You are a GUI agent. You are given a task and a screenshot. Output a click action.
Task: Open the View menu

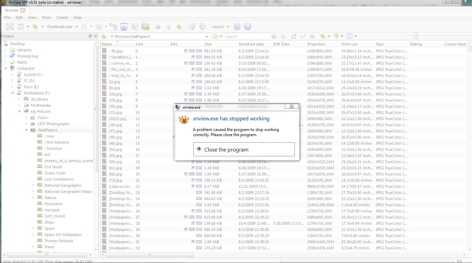[32, 17]
